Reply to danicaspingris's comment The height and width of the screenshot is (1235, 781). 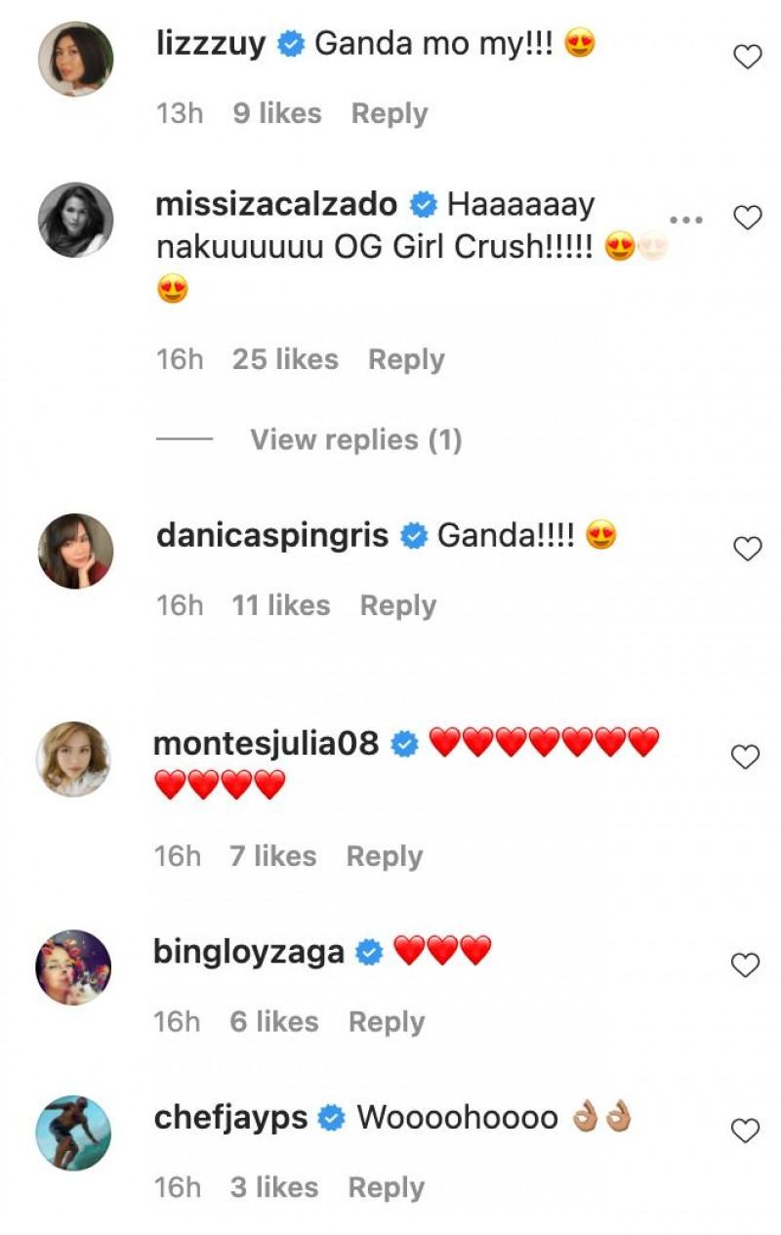tap(398, 605)
